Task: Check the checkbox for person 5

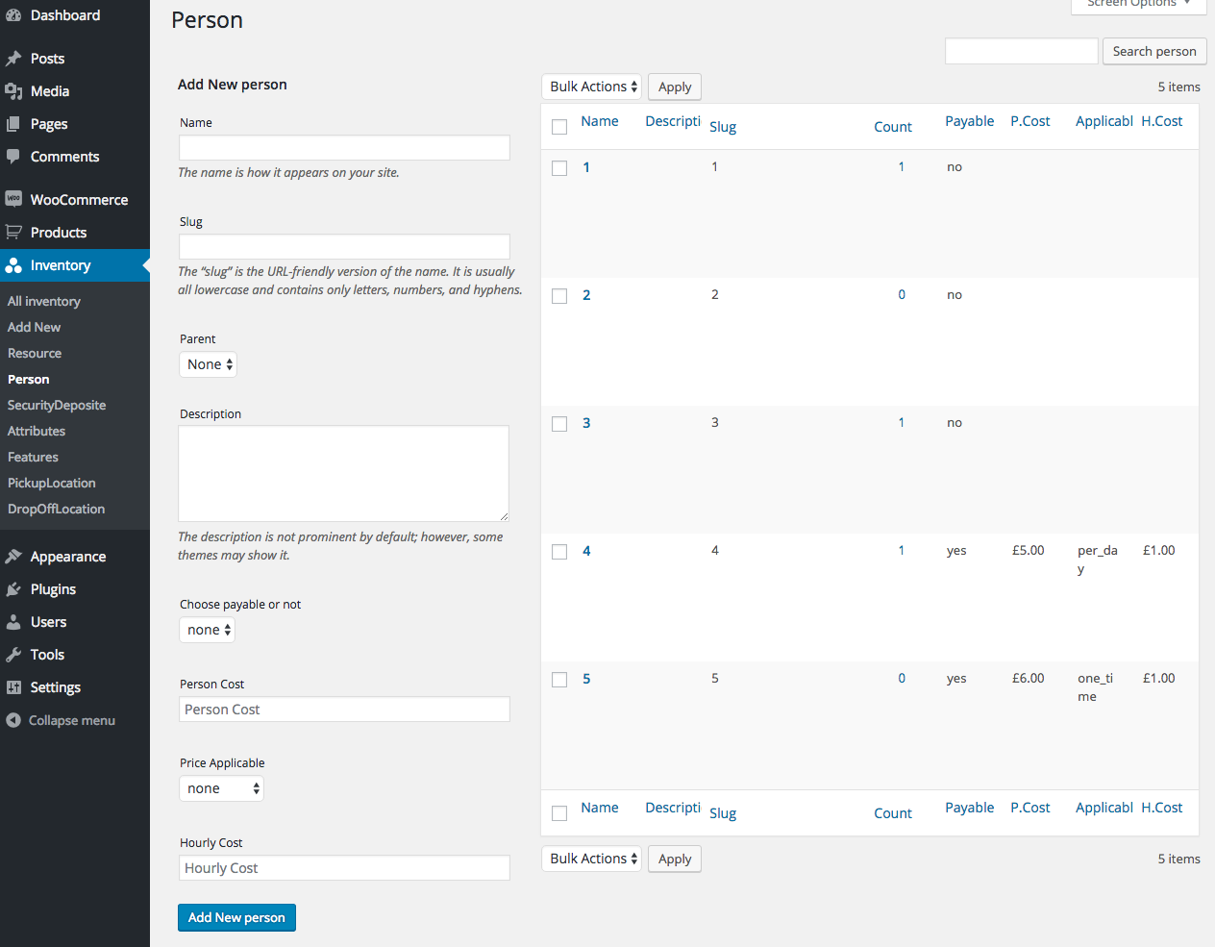Action: point(559,680)
